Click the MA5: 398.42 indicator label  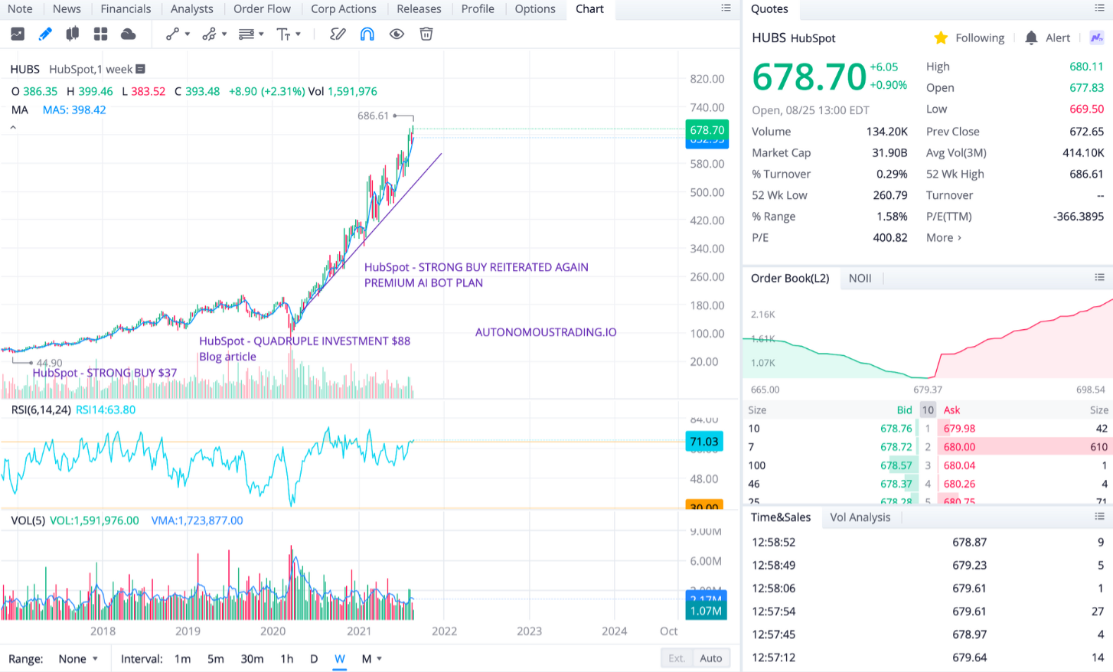[x=74, y=110]
